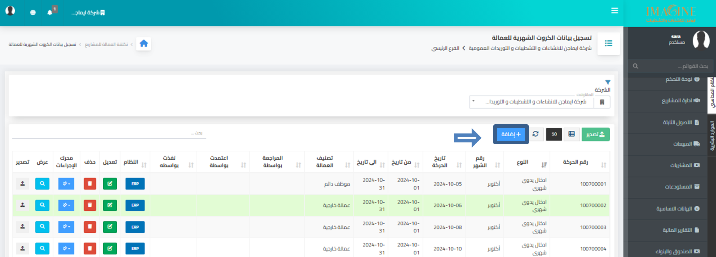Click filter funnel icon
The height and width of the screenshot is (257, 716).
point(608,82)
